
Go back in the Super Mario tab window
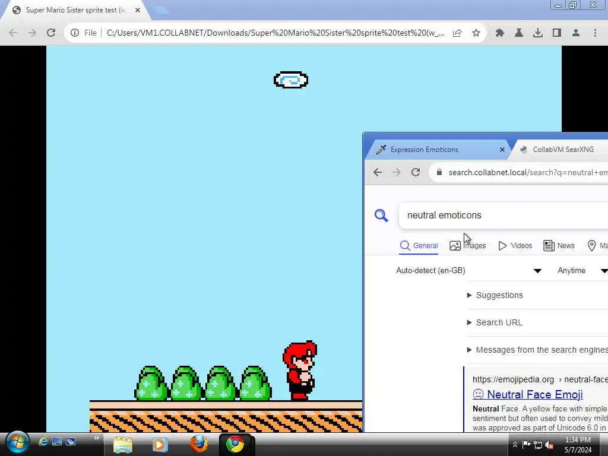click(13, 33)
